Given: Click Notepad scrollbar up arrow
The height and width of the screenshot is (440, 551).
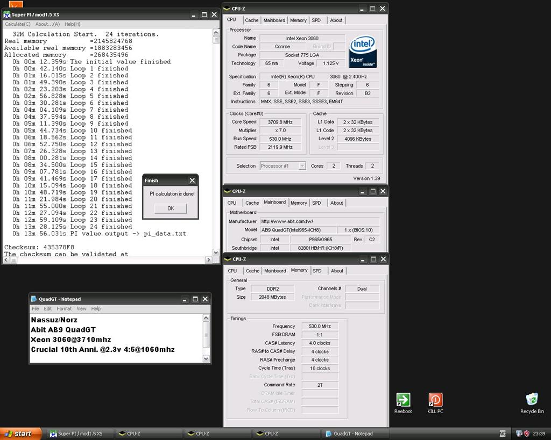Looking at the screenshot, I should [206, 318].
